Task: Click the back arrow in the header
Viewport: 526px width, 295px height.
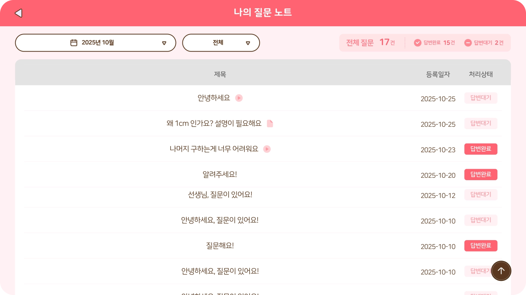Action: tap(19, 13)
